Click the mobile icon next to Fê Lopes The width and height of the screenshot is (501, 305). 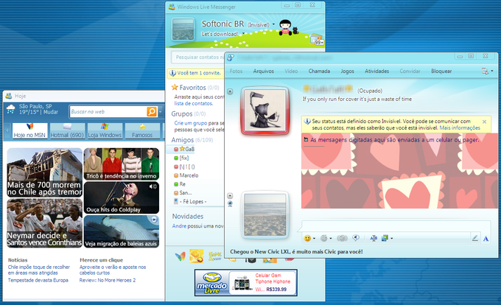[176, 202]
